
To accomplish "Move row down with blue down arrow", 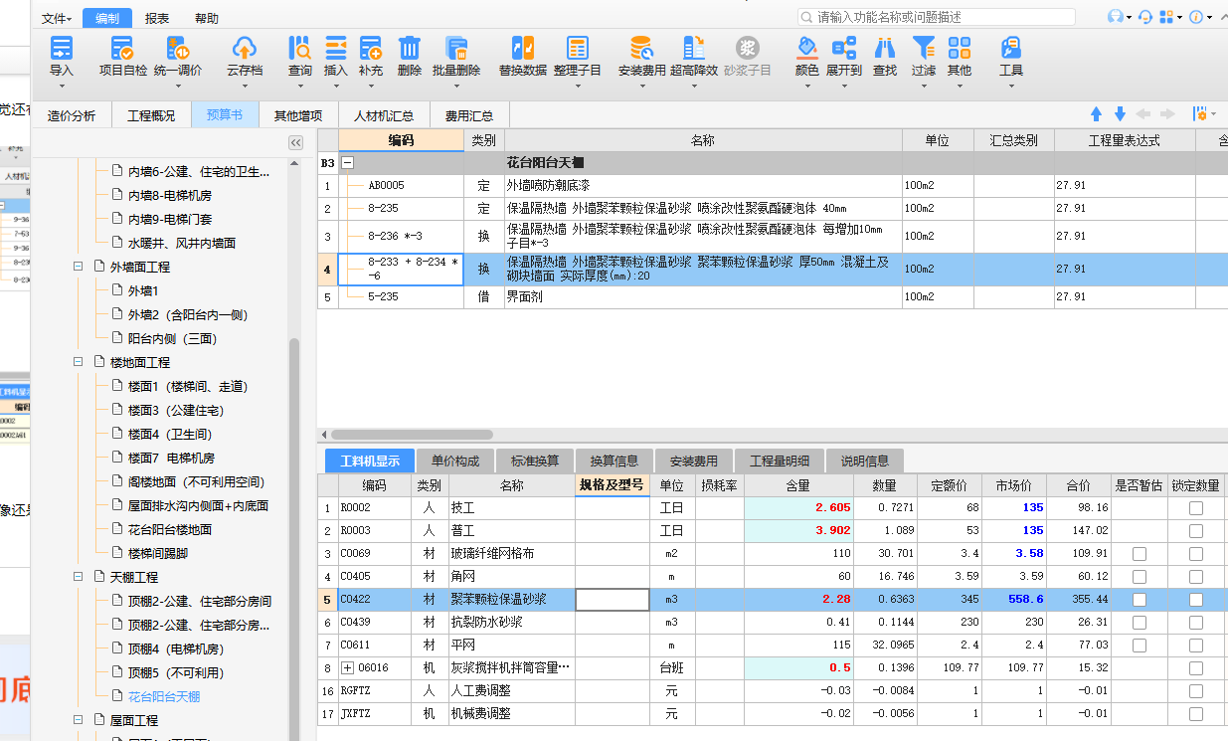I will [x=1119, y=114].
